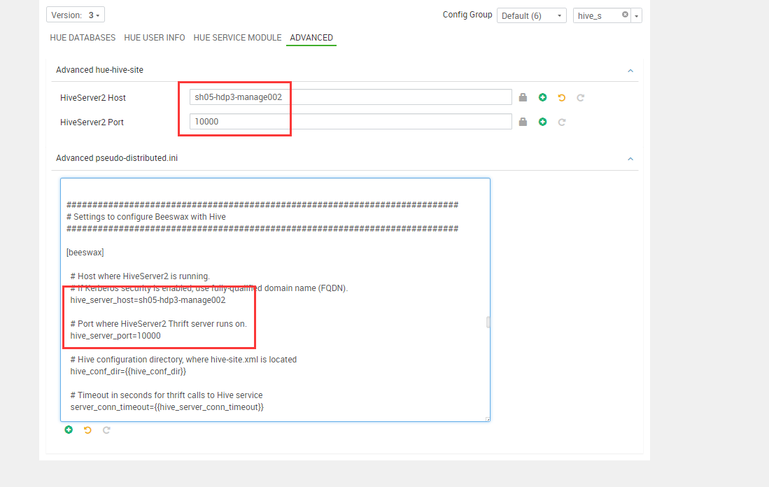Click green plus override icon for HiveServer2 Host

[542, 97]
